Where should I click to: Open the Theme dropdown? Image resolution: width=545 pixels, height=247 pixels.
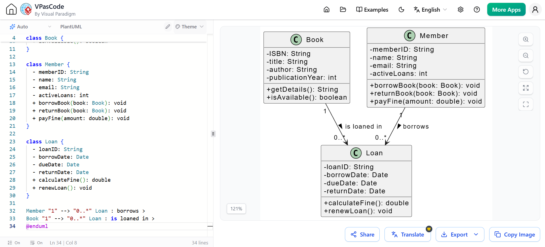pyautogui.click(x=190, y=27)
